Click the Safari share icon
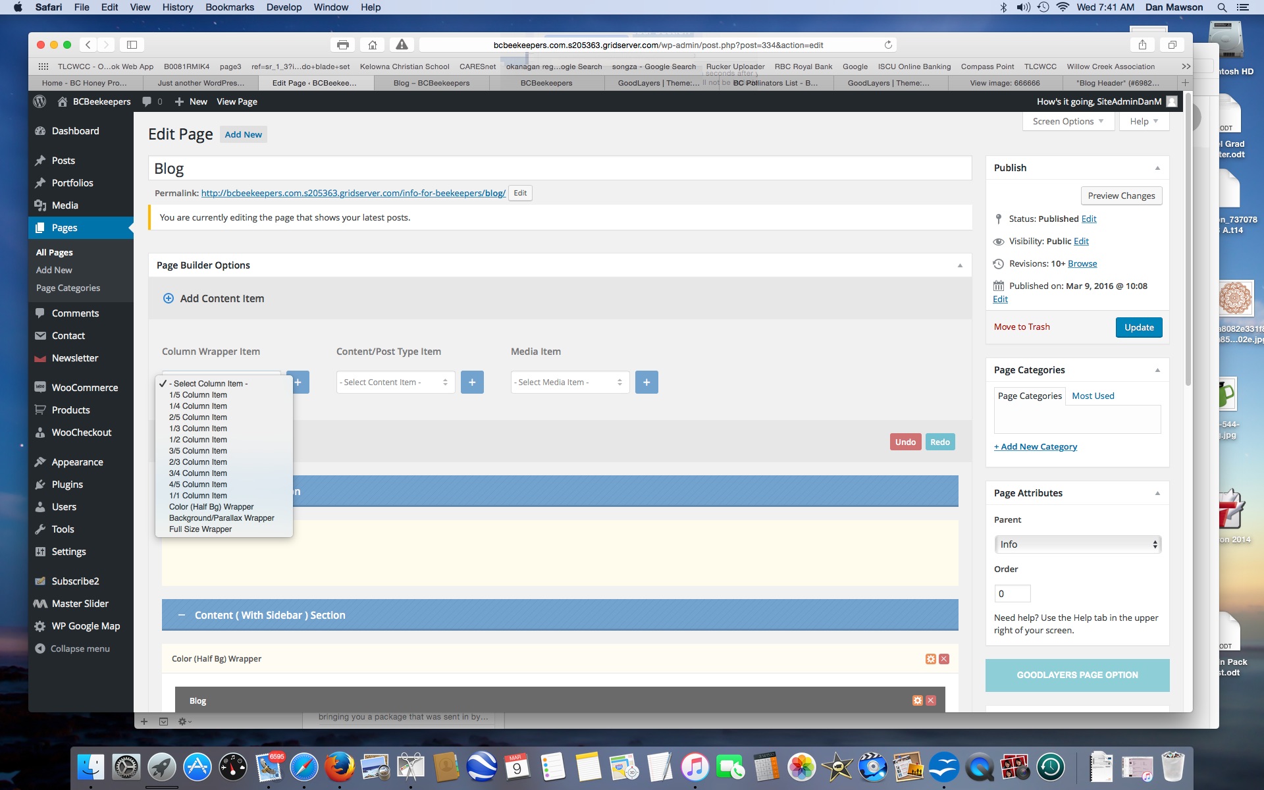 pyautogui.click(x=1142, y=45)
